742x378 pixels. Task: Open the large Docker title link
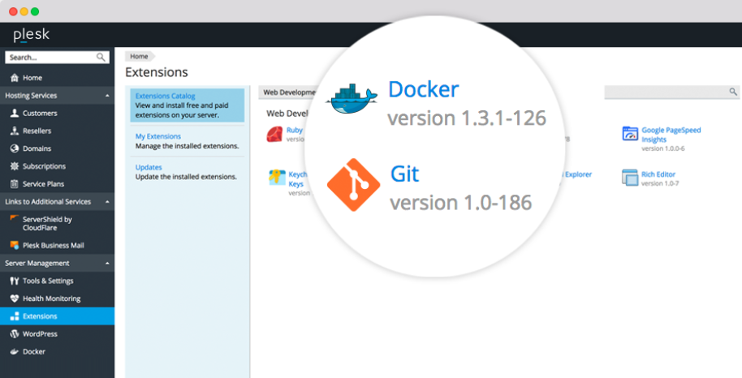click(x=424, y=89)
